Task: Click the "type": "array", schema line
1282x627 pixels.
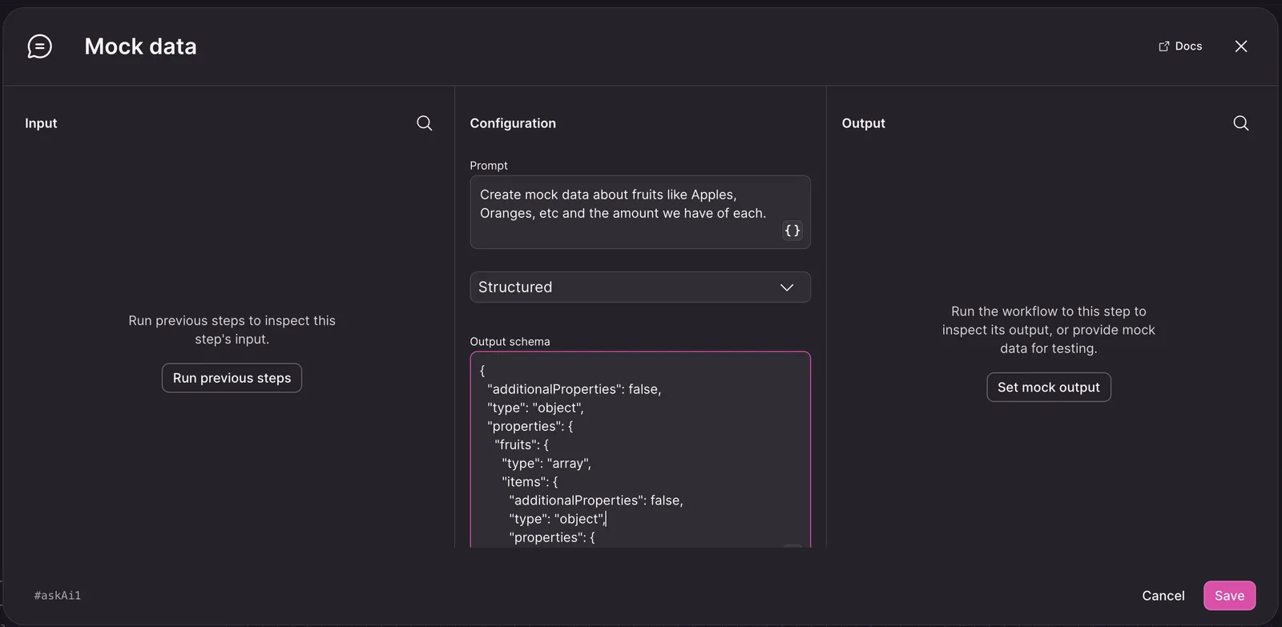Action: 546,464
